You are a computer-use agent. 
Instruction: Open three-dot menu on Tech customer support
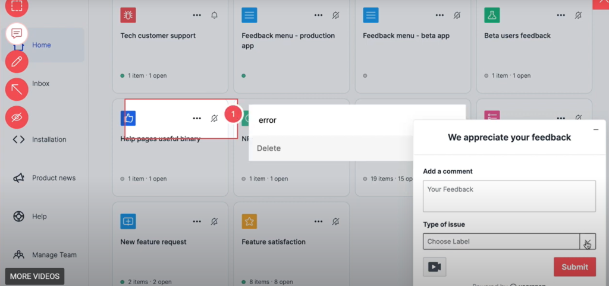pos(197,15)
